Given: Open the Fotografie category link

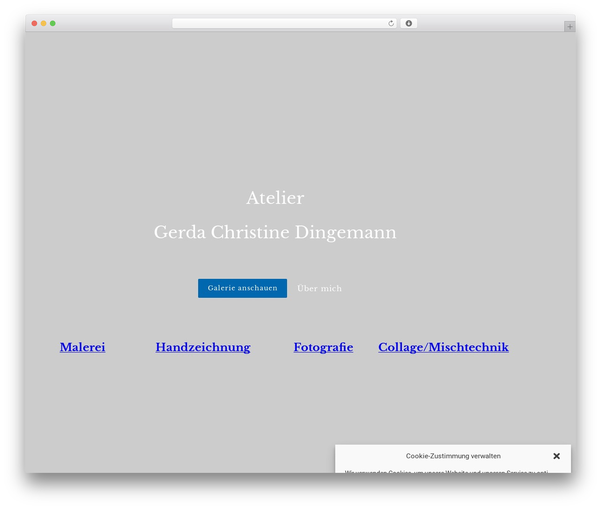Looking at the screenshot, I should click(x=324, y=347).
